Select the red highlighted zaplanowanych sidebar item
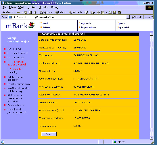Viewport: 157px width, 145px height. (17, 63)
